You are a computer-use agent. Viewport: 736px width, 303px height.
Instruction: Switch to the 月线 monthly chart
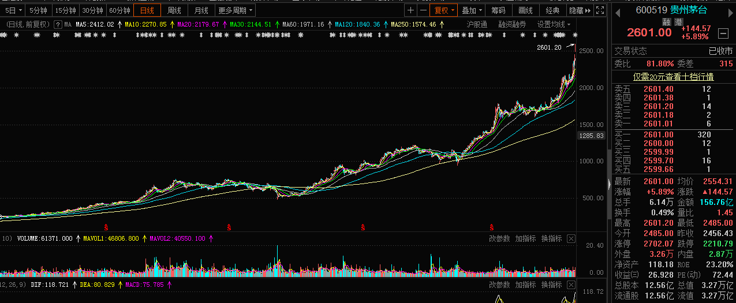[201, 10]
